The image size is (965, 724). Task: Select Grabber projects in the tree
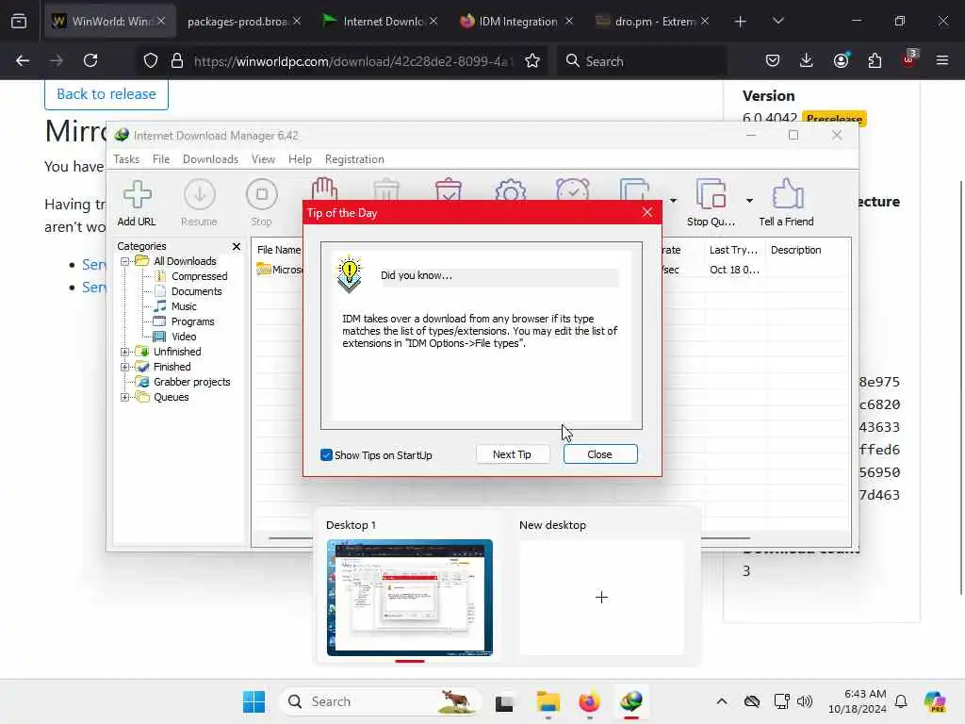191,382
